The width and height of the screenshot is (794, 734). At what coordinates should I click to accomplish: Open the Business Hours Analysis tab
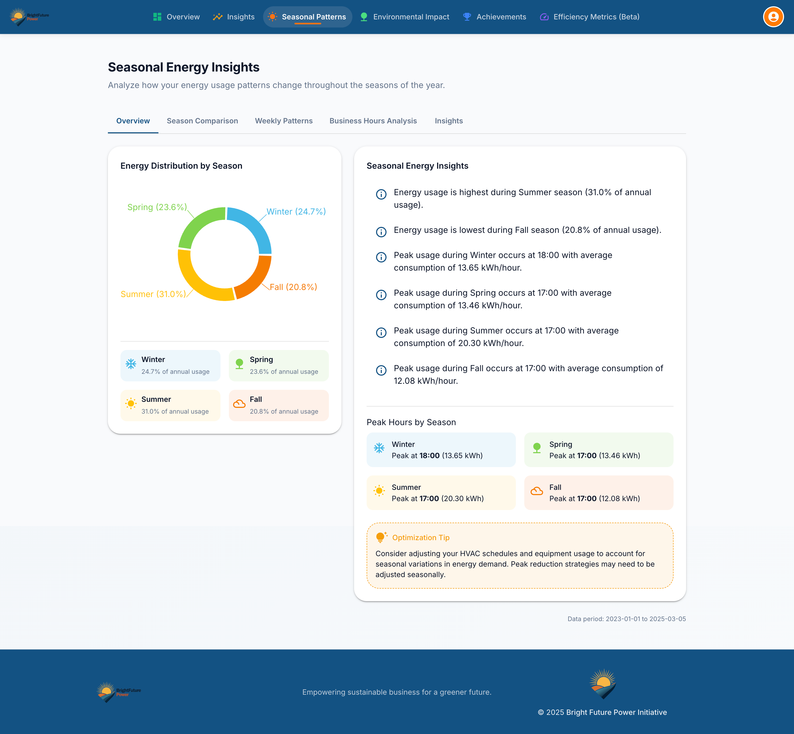click(x=373, y=121)
